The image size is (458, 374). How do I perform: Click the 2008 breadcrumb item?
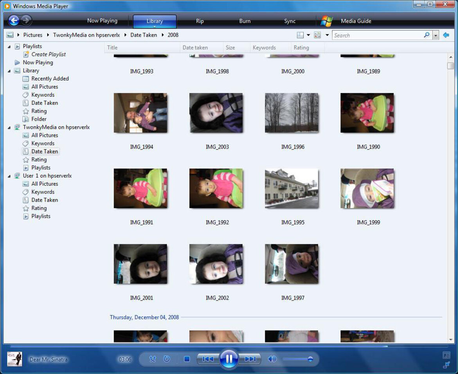pos(173,35)
